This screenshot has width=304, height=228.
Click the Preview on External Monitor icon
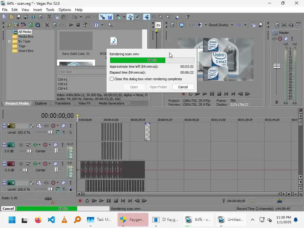coord(181,25)
